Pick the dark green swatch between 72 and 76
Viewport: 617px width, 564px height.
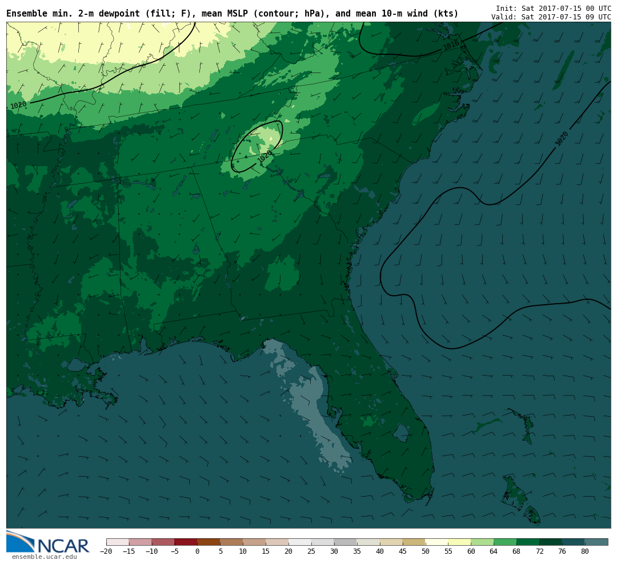(x=551, y=542)
